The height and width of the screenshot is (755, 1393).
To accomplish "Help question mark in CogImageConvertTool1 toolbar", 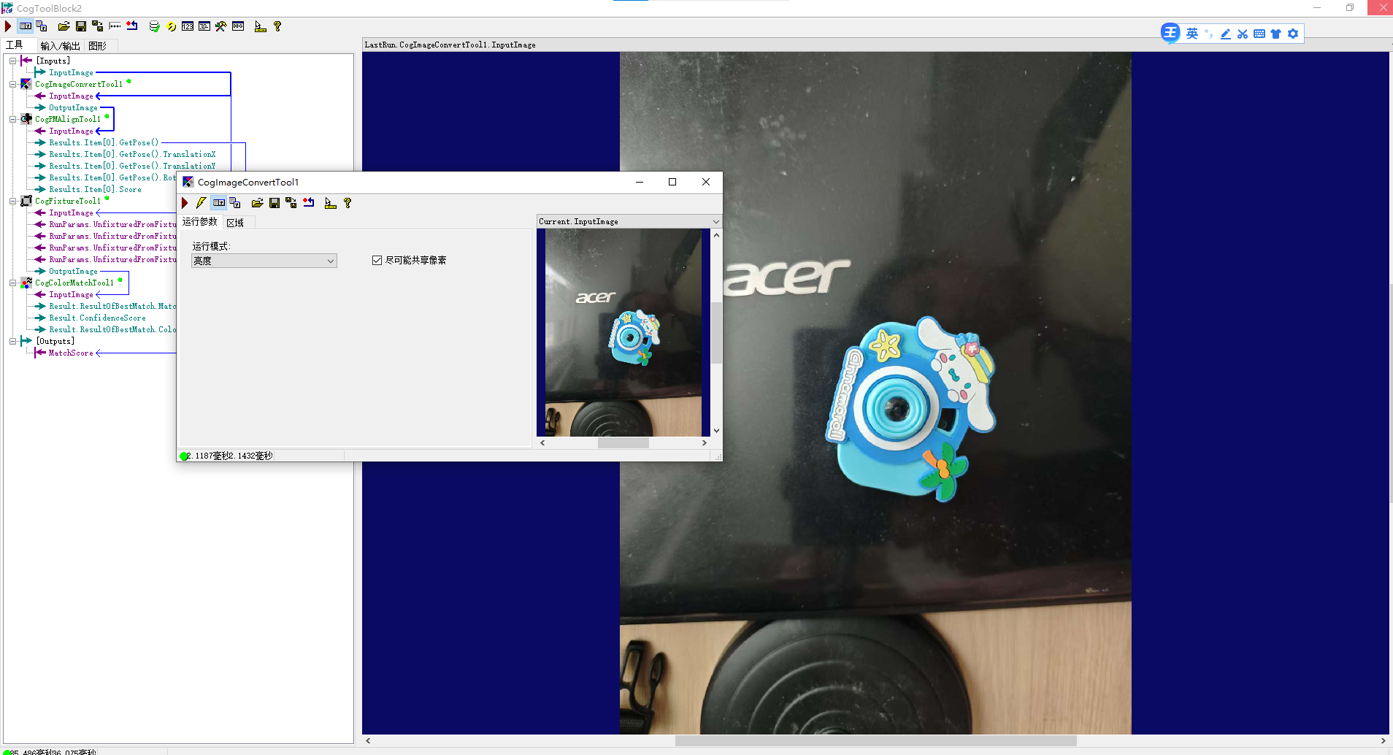I will point(348,203).
